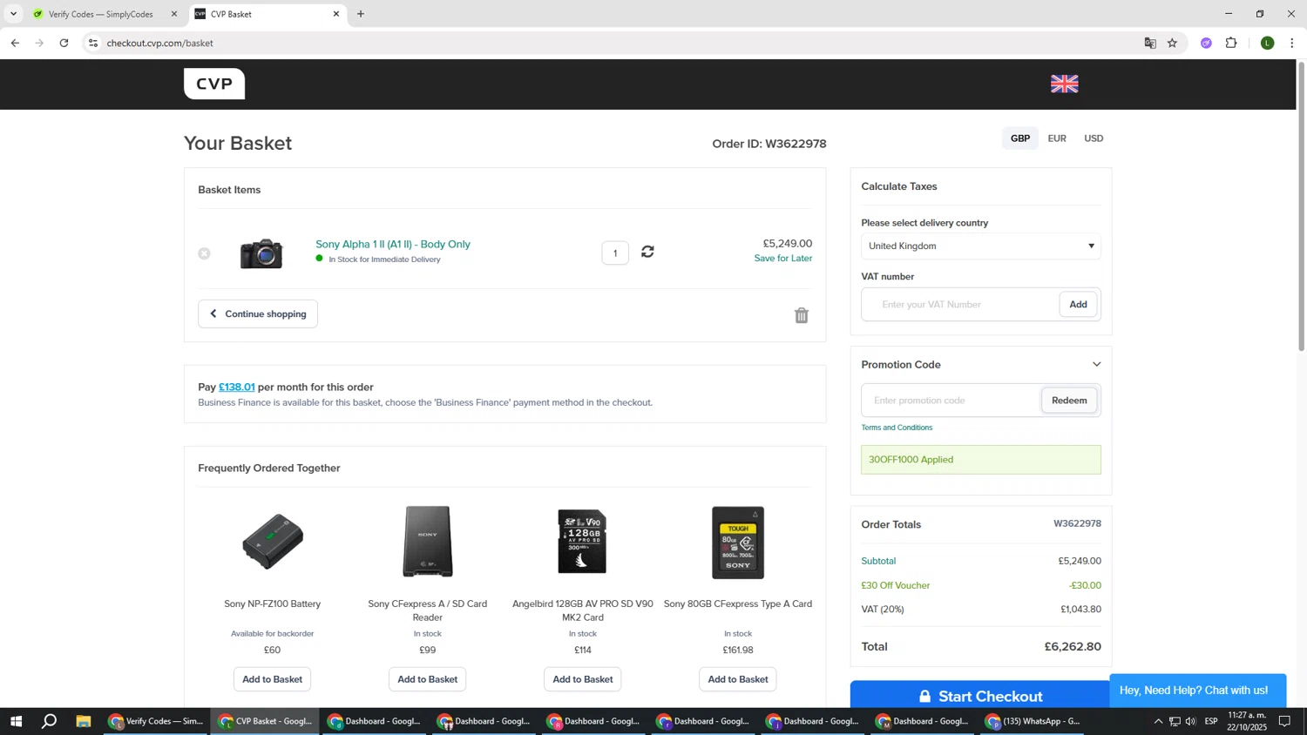Open browser extensions puzzle icon
This screenshot has width=1307, height=735.
click(1231, 43)
